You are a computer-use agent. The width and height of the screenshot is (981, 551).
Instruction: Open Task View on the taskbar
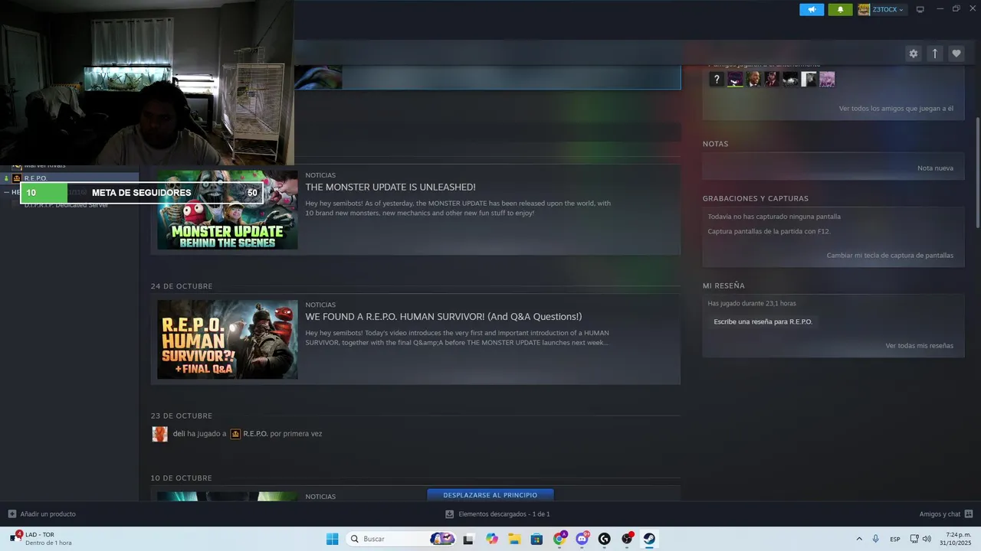click(x=468, y=539)
